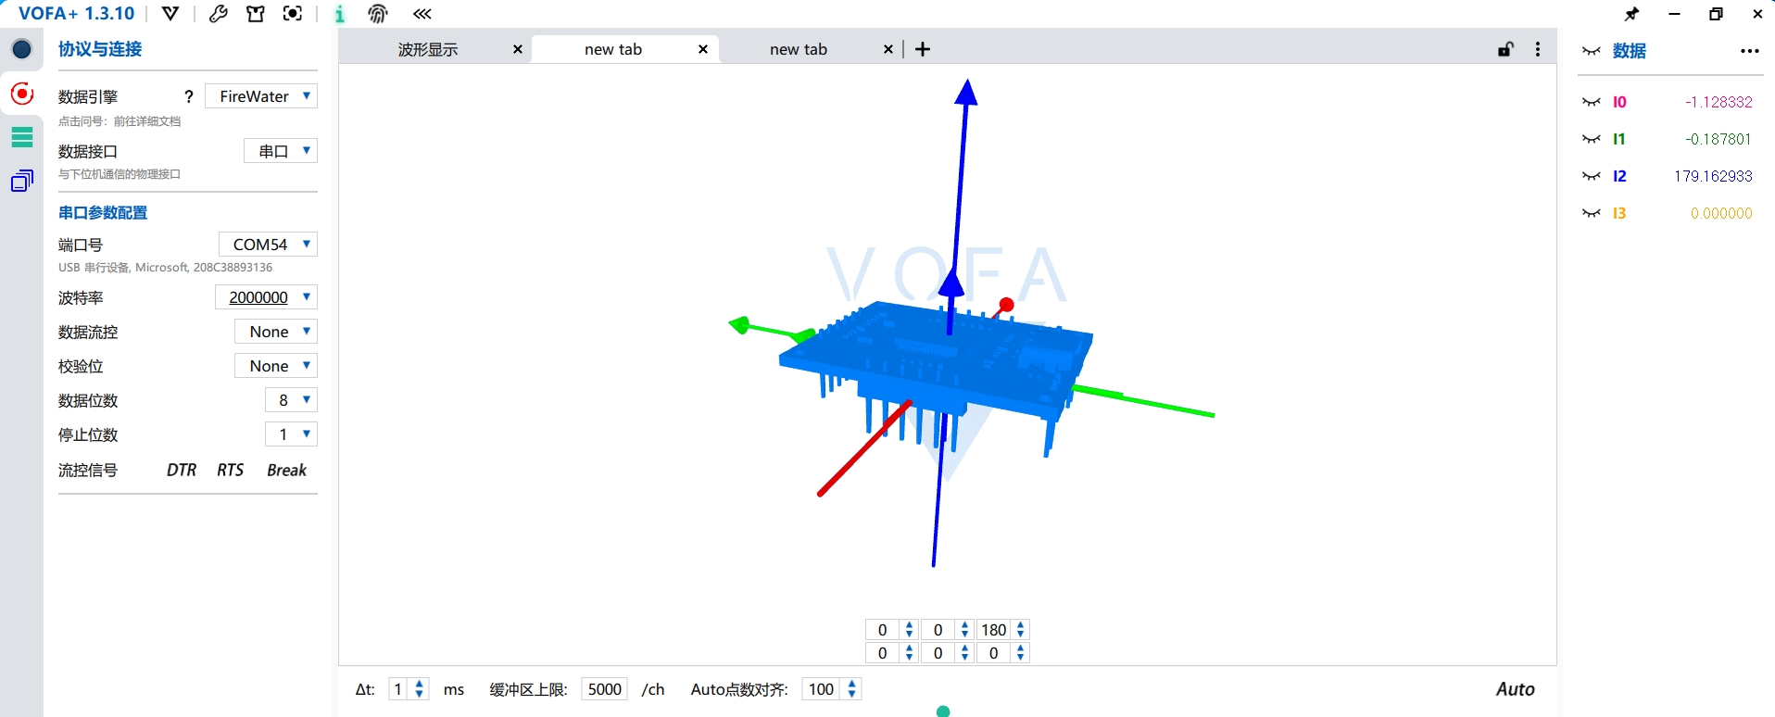
Task: Open the green stacked-lines sidebar icon
Action: click(x=22, y=137)
